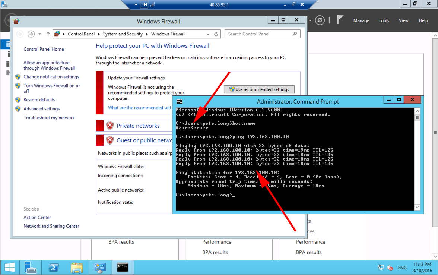Viewport: 438px width, 275px height.
Task: Switch to Control Panel taskbar item
Action: point(100,268)
